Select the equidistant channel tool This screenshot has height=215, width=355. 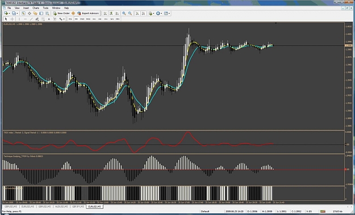(x=37, y=19)
